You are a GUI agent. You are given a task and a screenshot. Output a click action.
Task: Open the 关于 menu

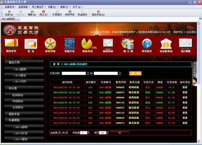78,7
